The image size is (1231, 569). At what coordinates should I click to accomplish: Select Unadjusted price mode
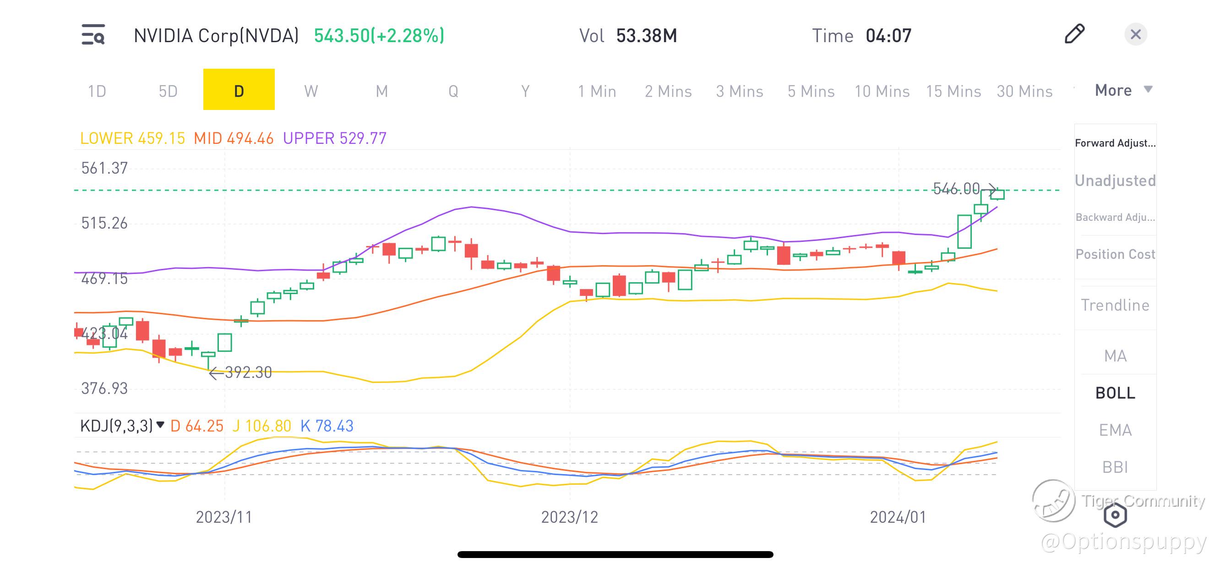pyautogui.click(x=1115, y=180)
